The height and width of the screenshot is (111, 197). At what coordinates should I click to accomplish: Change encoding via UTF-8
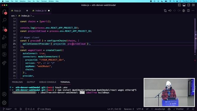140,109
